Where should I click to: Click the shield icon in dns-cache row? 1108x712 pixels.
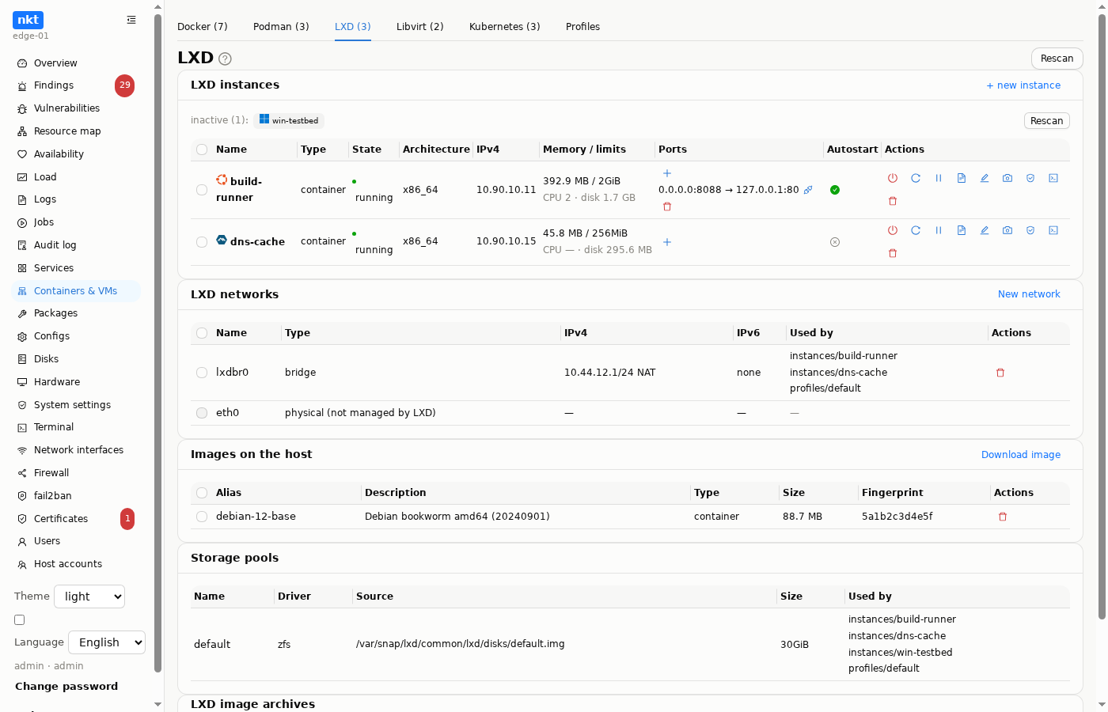click(x=1030, y=230)
